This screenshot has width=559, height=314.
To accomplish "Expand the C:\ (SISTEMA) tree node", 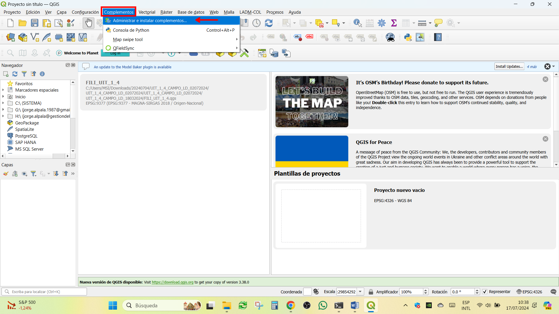I will [x=3, y=103].
